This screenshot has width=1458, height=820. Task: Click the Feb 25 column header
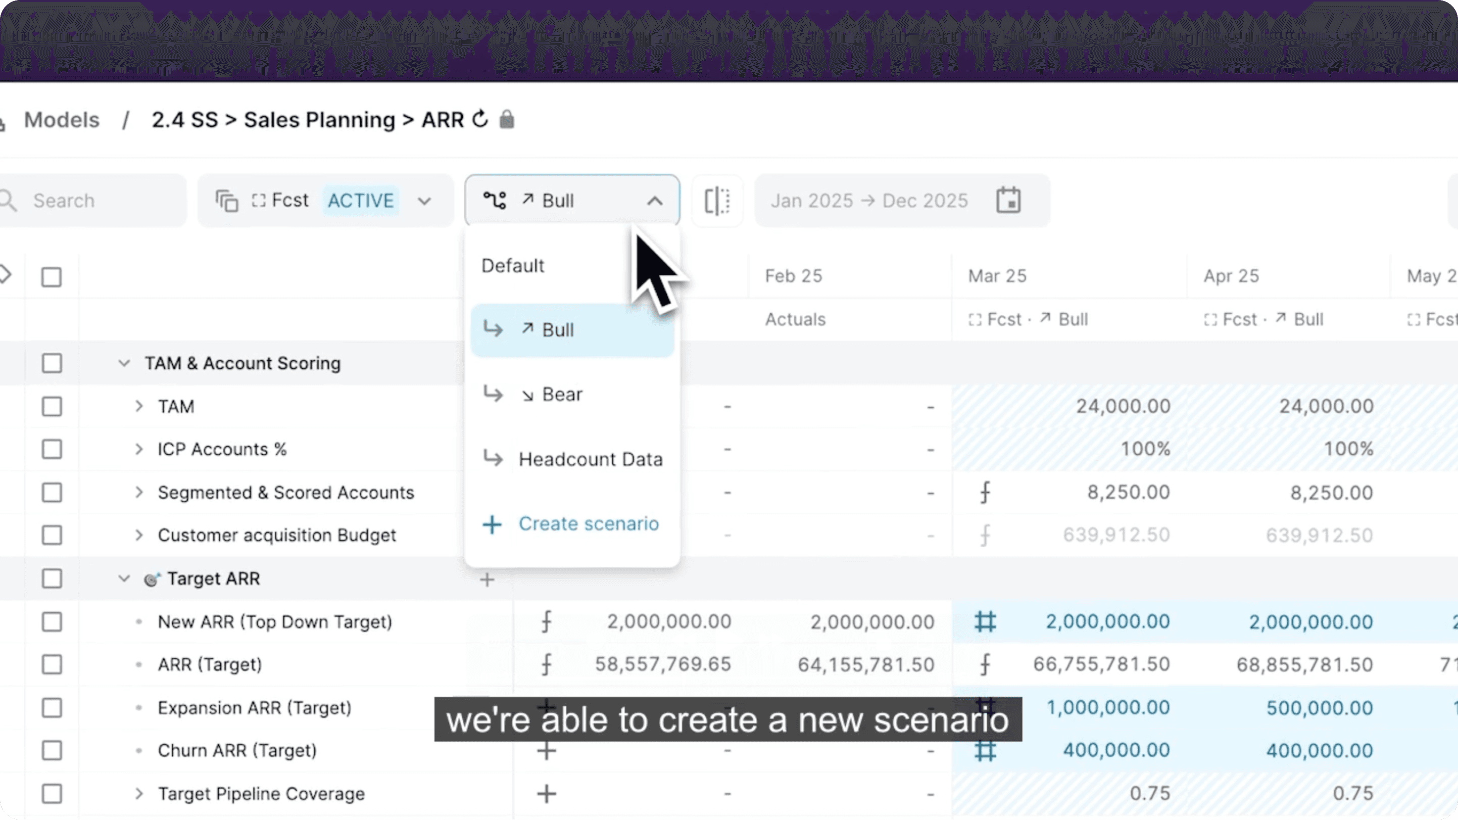click(x=794, y=276)
